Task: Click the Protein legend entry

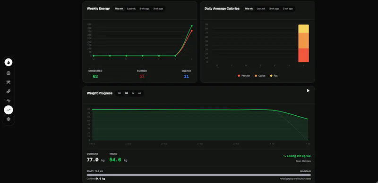Action: coord(244,76)
